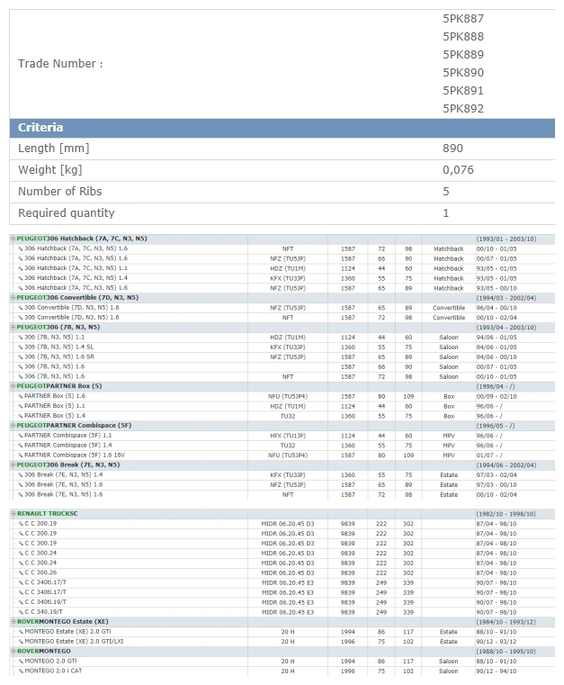Click the PARTNER Combispace (5F) 1.6 16V name
The image size is (564, 685).
click(x=75, y=455)
